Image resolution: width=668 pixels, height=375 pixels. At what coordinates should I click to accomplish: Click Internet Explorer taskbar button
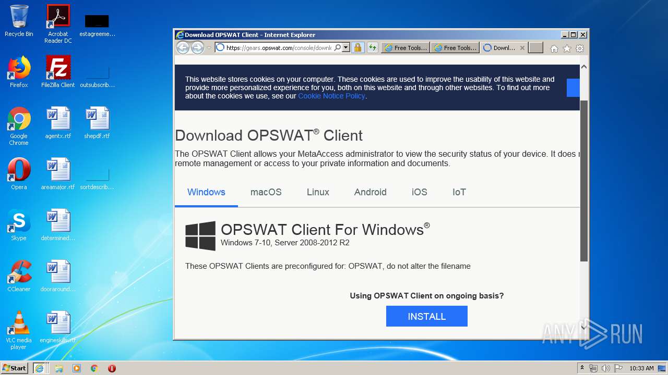point(40,368)
